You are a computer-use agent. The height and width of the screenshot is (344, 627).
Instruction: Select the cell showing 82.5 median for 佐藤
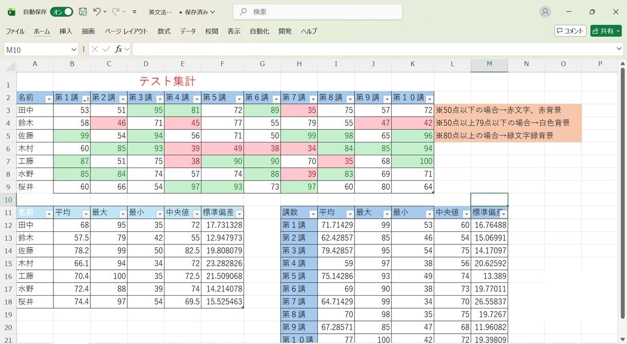(183, 251)
